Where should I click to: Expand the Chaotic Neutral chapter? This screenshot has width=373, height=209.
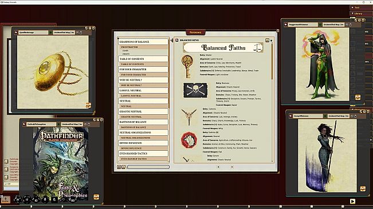click(143, 111)
